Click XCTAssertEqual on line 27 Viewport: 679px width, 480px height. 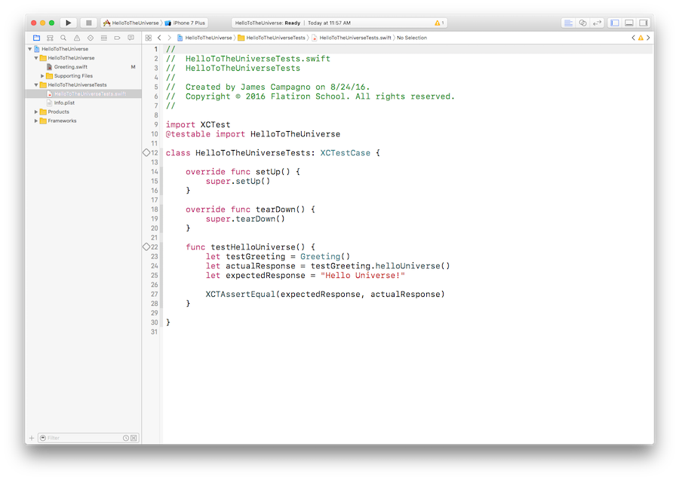241,295
